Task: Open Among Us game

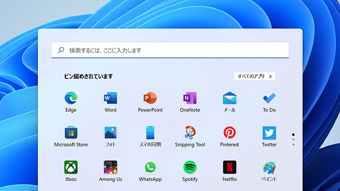Action: [110, 171]
